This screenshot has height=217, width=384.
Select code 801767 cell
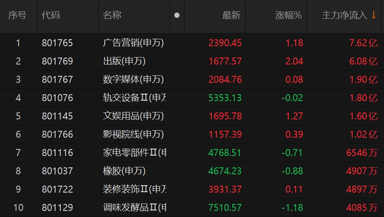[57, 80]
